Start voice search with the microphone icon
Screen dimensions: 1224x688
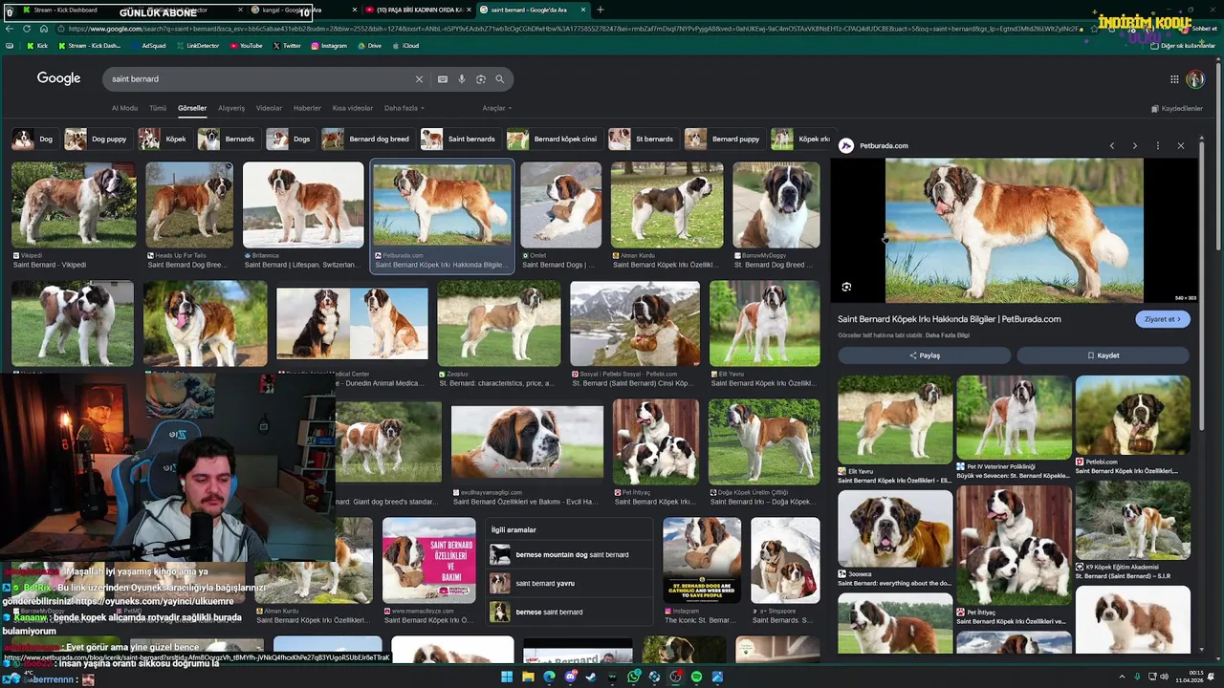462,79
